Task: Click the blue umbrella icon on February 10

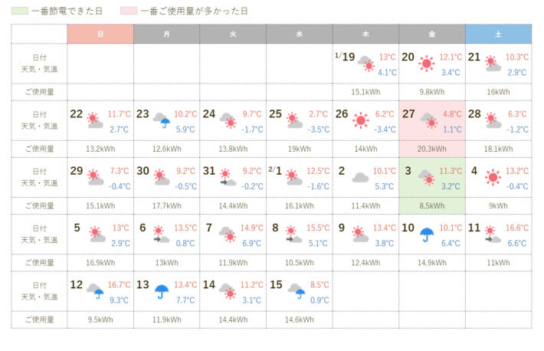Action: [x=426, y=235]
